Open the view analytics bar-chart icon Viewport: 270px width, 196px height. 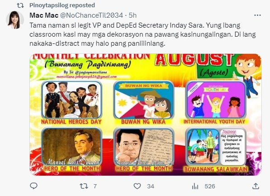tap(195, 186)
